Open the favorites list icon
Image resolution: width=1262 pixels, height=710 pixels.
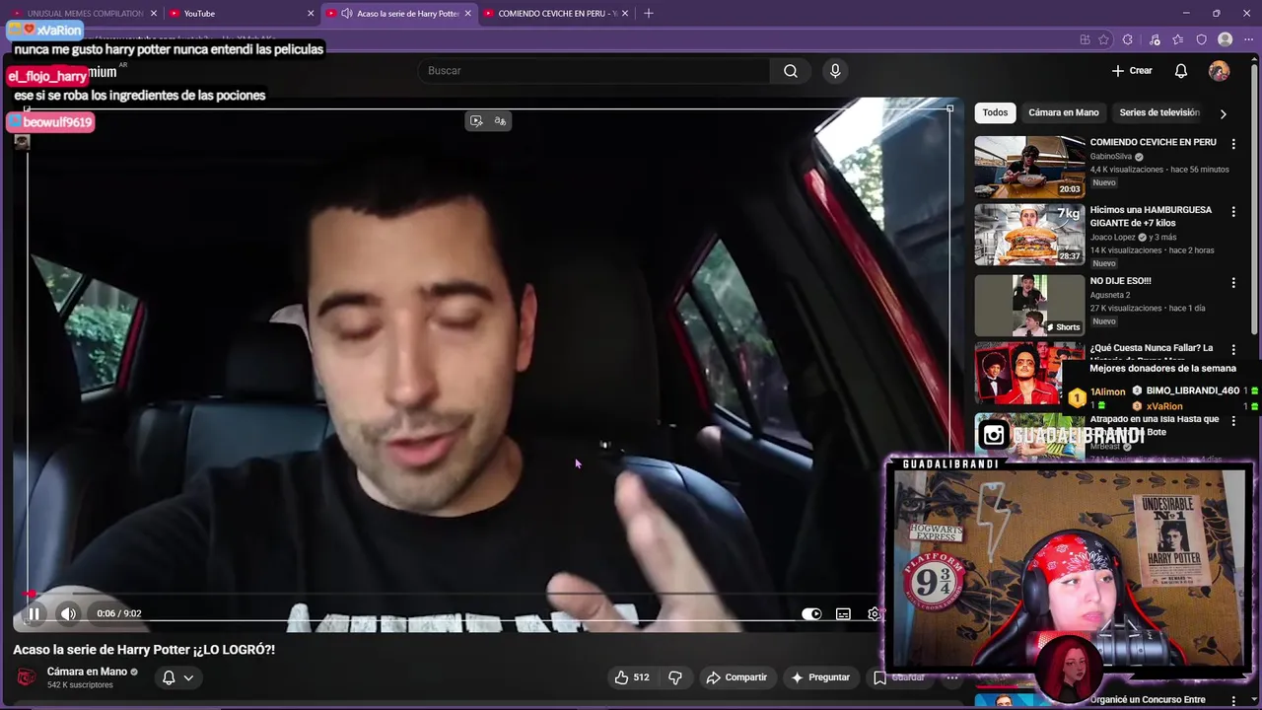click(x=1178, y=39)
